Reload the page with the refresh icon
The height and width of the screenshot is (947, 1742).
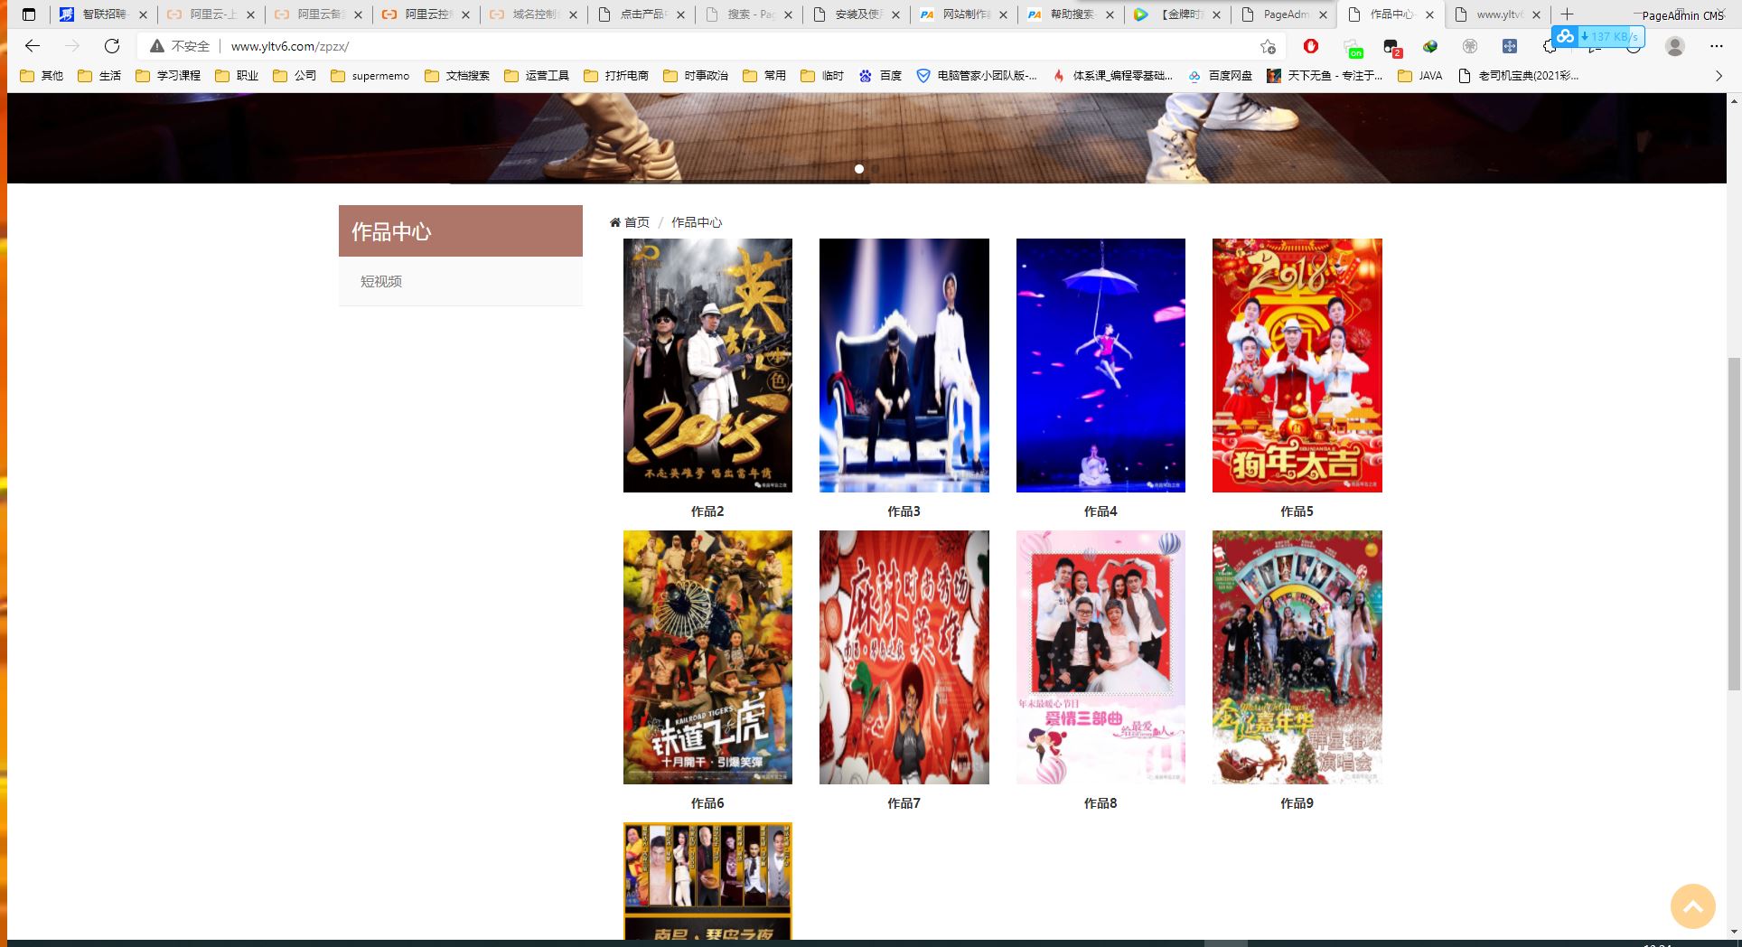(x=112, y=46)
